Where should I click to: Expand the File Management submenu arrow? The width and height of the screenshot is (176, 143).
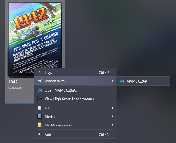(113, 125)
